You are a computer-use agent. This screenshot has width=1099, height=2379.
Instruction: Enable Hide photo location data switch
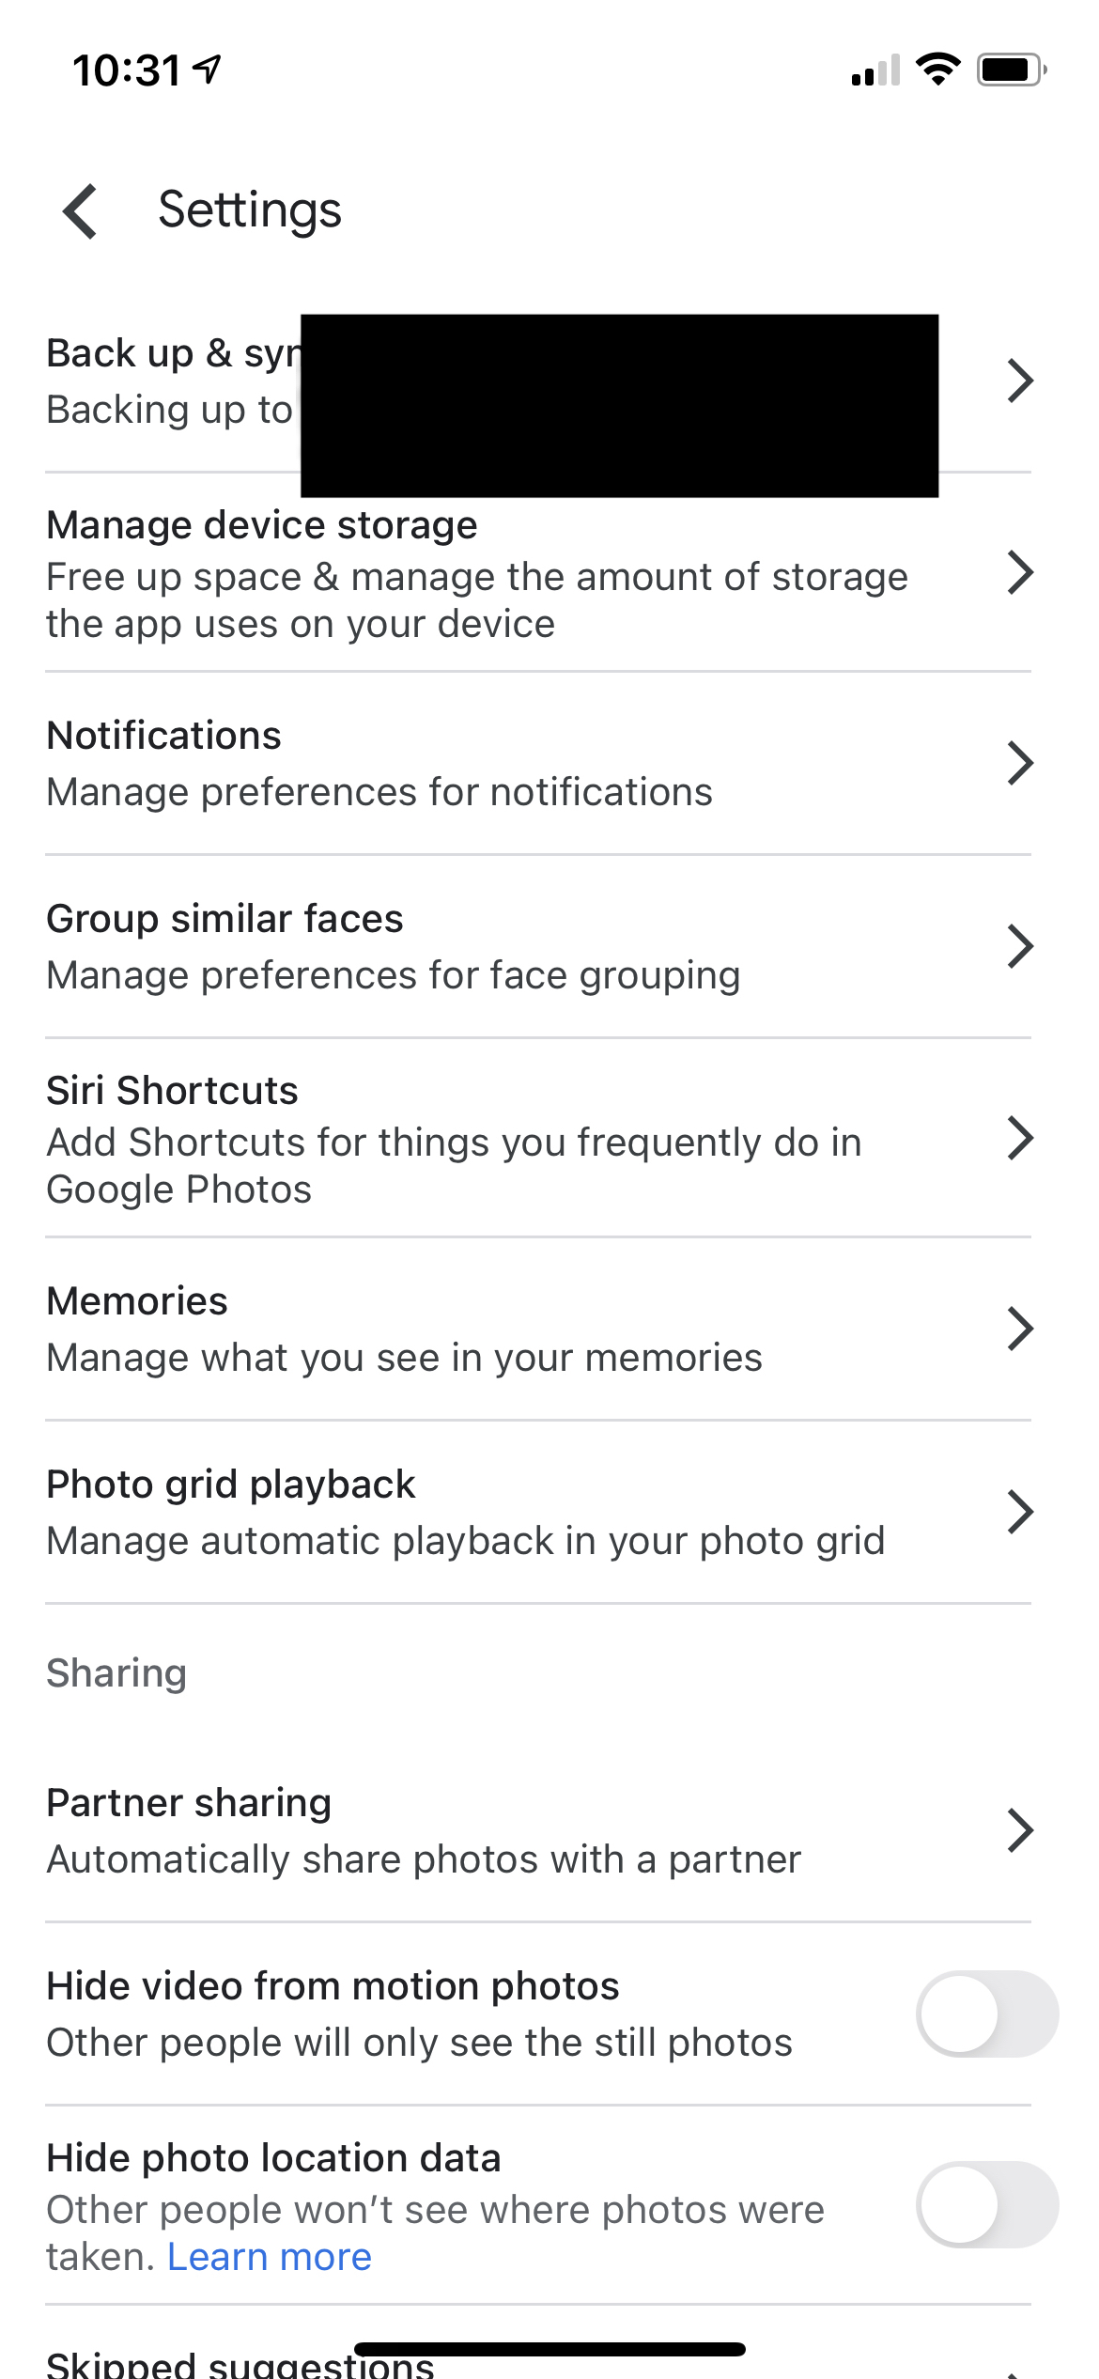pyautogui.click(x=987, y=2204)
